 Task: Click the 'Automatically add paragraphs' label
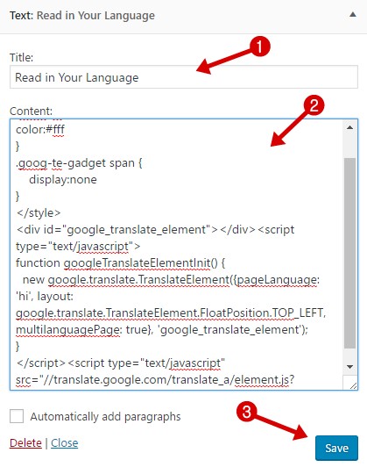pos(105,416)
